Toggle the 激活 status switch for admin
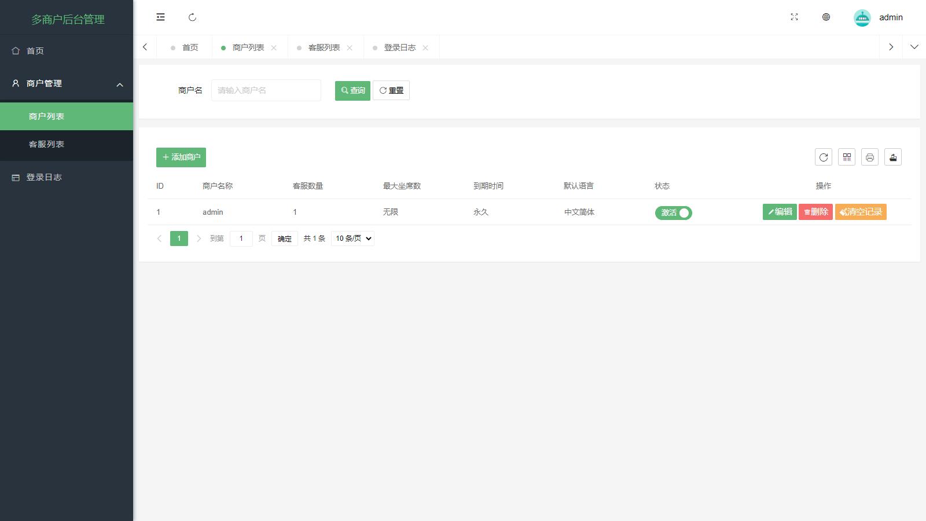 [x=673, y=212]
